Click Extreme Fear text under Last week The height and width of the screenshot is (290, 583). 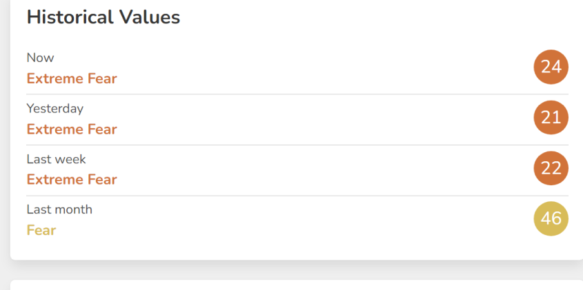(72, 180)
